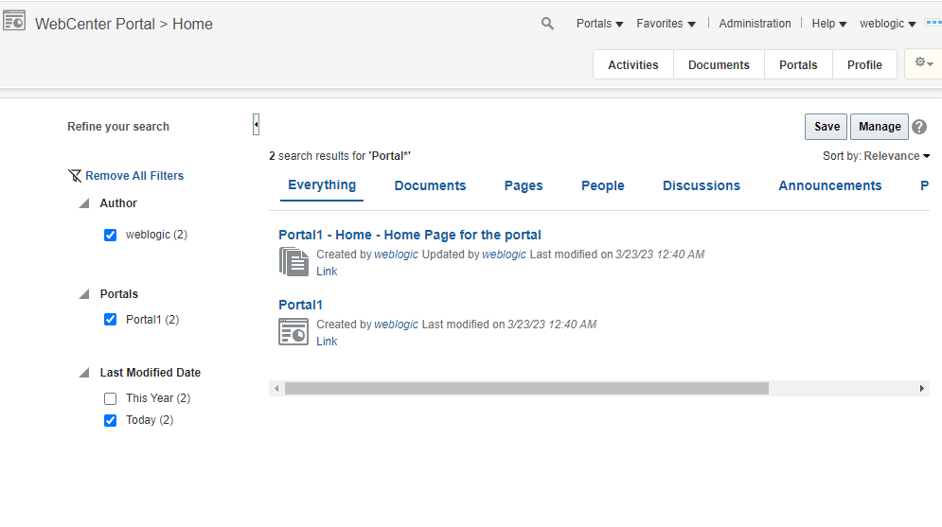Collapse the Portals filter section

[x=84, y=294]
